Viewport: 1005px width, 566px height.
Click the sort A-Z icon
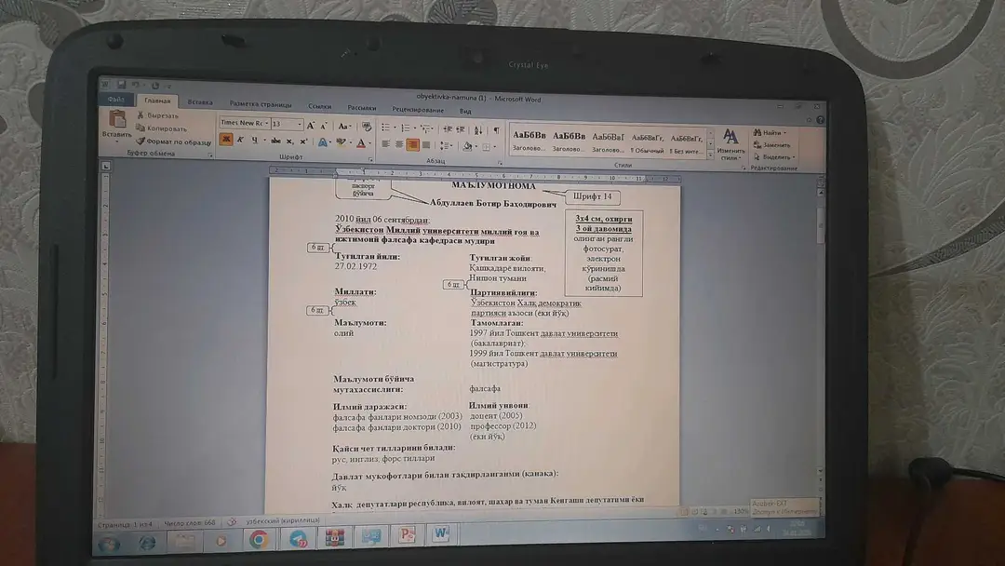click(x=478, y=130)
